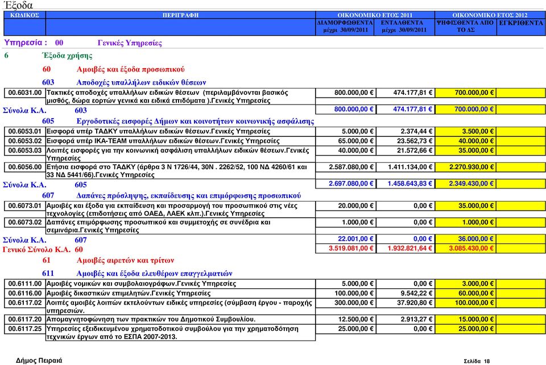The height and width of the screenshot is (365, 546).
Task: Click the 2.587.080,00 € cell
Action: pyautogui.click(x=345, y=167)
